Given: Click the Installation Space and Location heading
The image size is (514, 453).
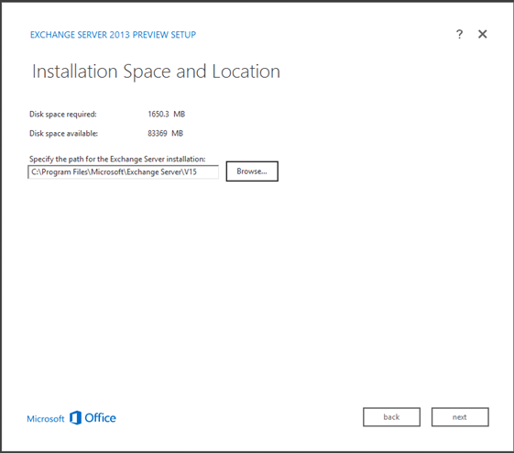Looking at the screenshot, I should [x=156, y=72].
